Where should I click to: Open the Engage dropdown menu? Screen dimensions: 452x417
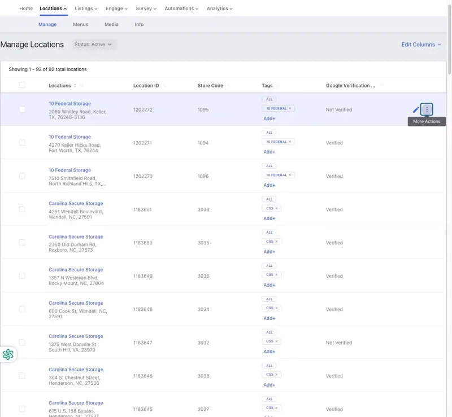coord(117,8)
